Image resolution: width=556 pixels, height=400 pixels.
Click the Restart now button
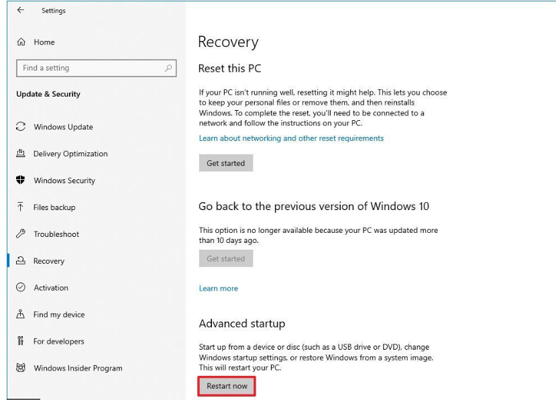click(x=227, y=386)
